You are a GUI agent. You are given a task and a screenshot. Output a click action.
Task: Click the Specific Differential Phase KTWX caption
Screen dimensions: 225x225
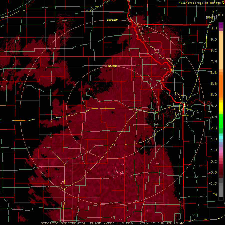click(x=112, y=223)
